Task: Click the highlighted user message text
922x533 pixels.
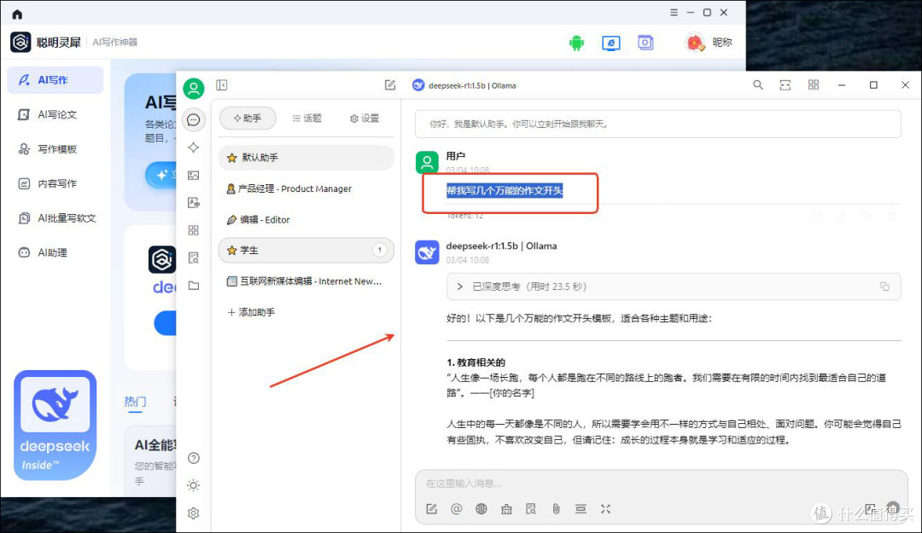Action: click(505, 190)
